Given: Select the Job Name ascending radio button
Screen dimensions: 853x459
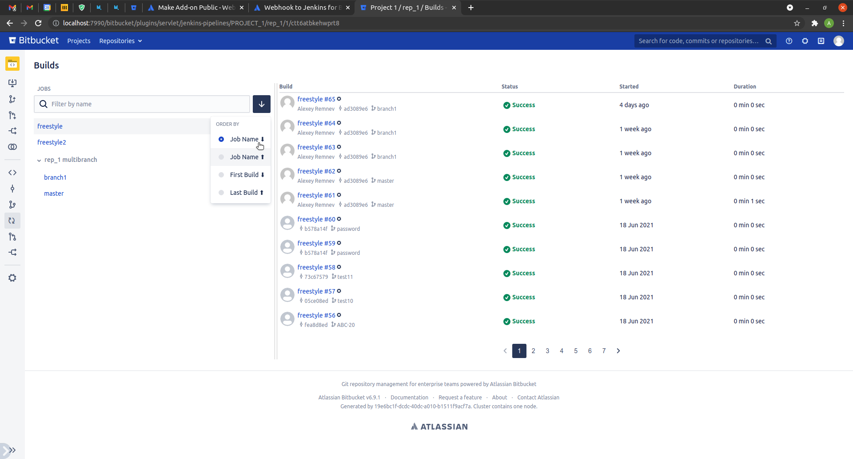Looking at the screenshot, I should 221,157.
